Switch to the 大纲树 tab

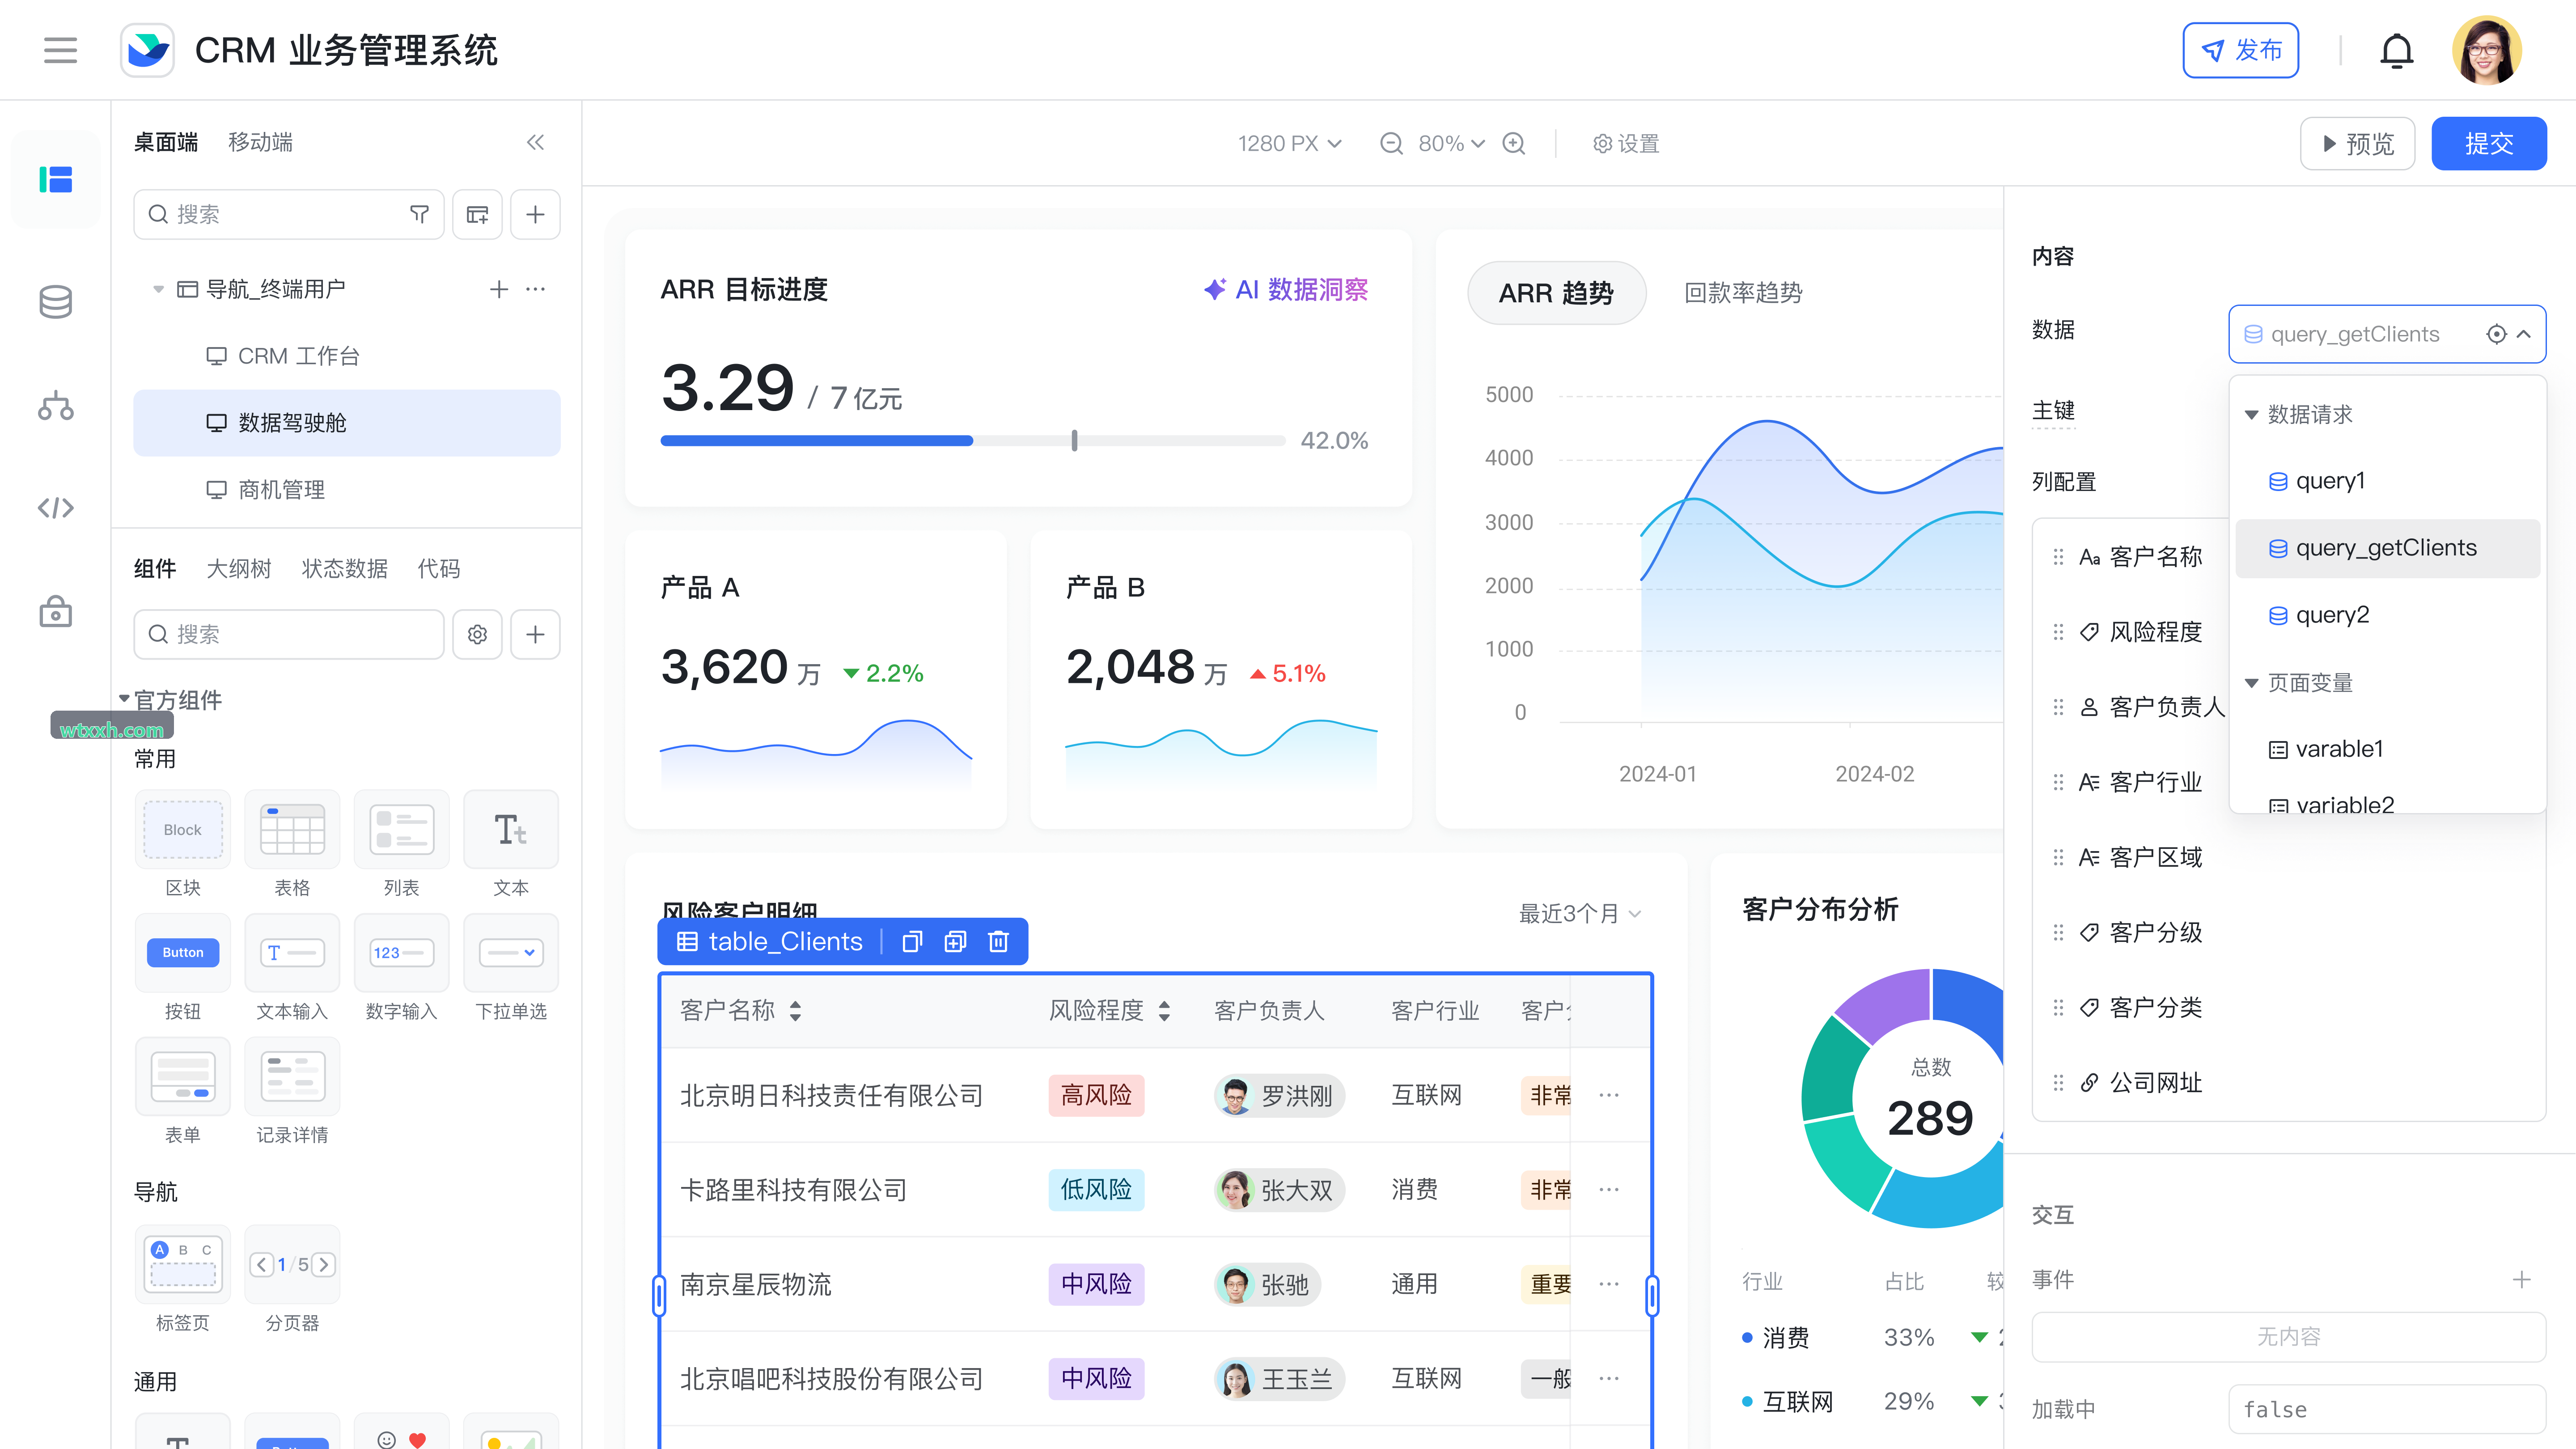pyautogui.click(x=239, y=569)
